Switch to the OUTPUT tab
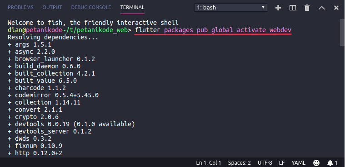 52,7
